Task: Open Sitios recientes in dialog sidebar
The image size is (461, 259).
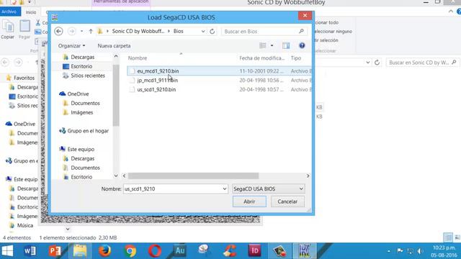Action: 88,76
